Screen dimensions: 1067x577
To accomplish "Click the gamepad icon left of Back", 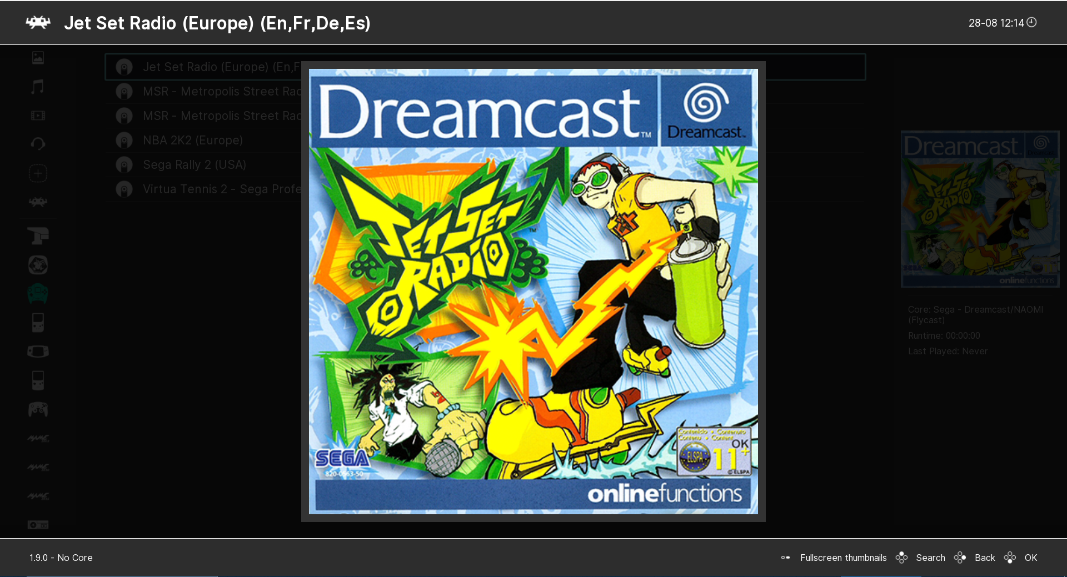I will (x=960, y=558).
